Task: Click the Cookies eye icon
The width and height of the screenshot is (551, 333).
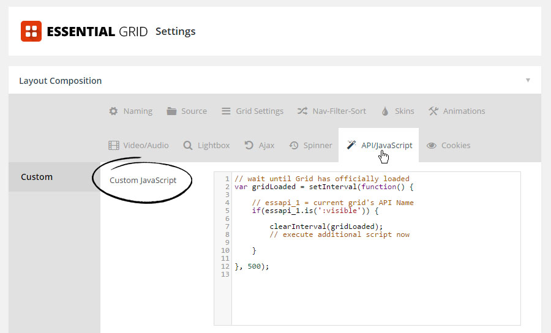Action: click(x=432, y=146)
